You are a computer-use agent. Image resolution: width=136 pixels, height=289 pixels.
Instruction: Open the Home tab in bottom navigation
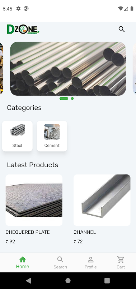(23, 263)
